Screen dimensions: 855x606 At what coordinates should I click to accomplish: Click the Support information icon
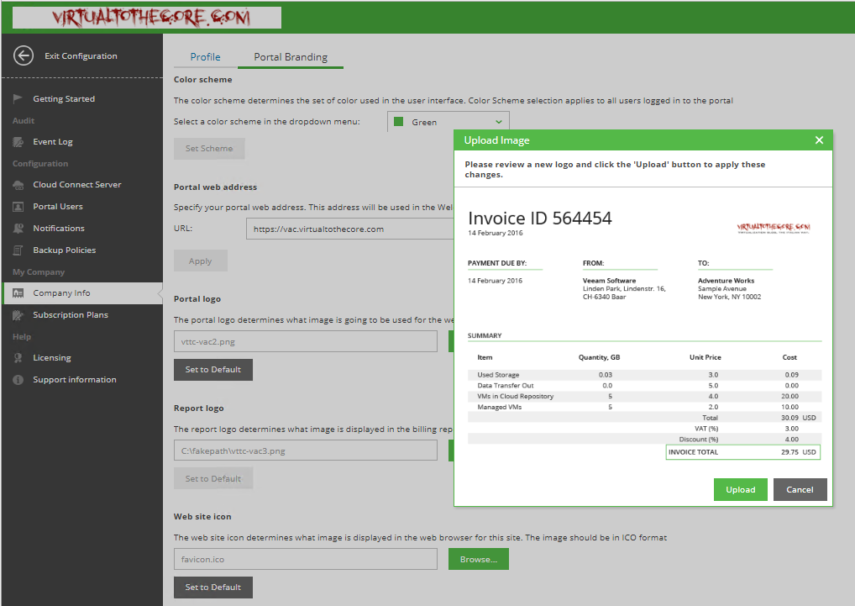pos(18,380)
